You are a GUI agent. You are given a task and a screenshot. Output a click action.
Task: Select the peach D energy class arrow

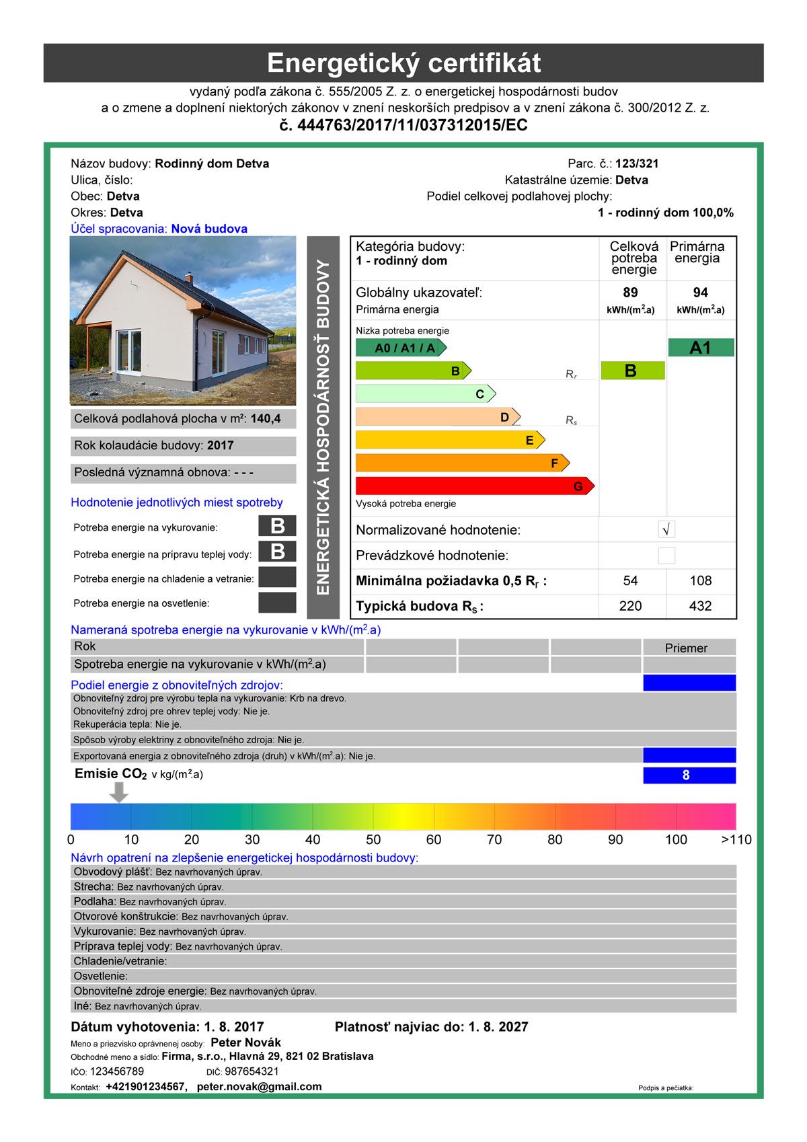pos(438,417)
